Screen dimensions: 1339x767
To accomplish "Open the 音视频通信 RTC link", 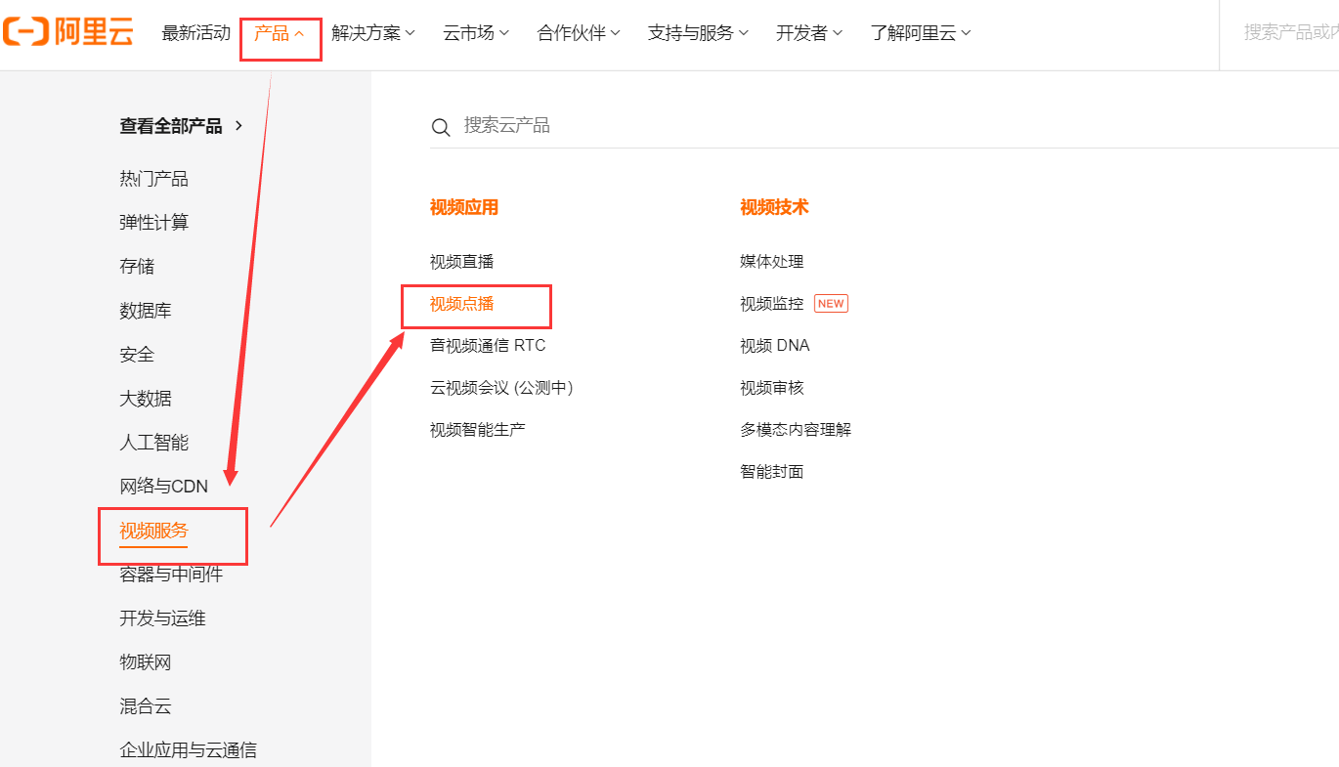I will [x=486, y=345].
